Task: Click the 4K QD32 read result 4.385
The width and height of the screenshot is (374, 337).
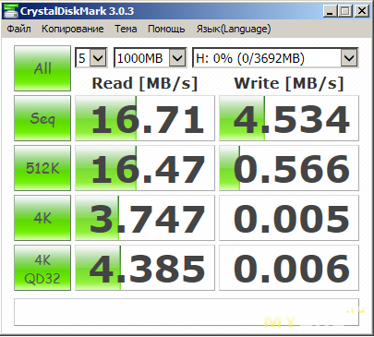Action: [x=145, y=268]
